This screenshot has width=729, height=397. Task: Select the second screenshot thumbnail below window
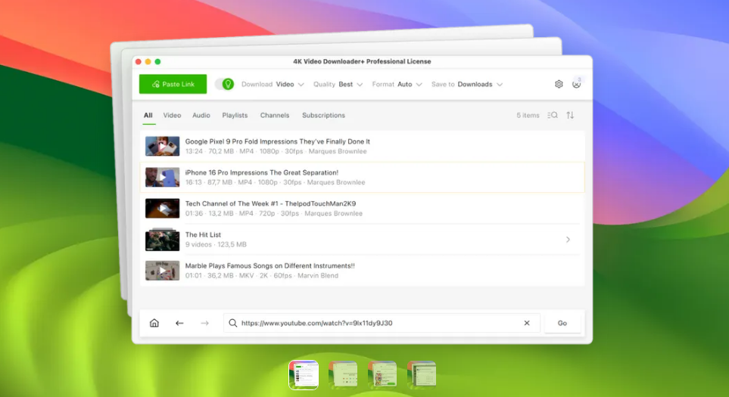pos(343,374)
